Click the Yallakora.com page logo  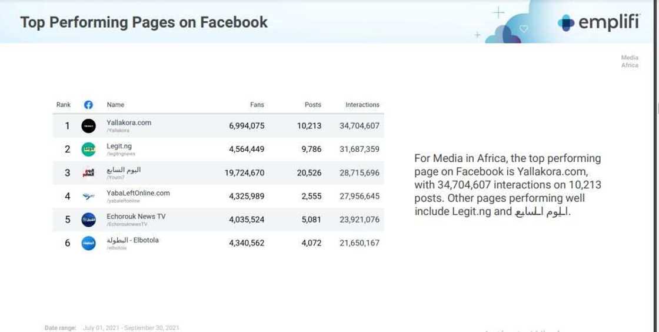(x=88, y=125)
